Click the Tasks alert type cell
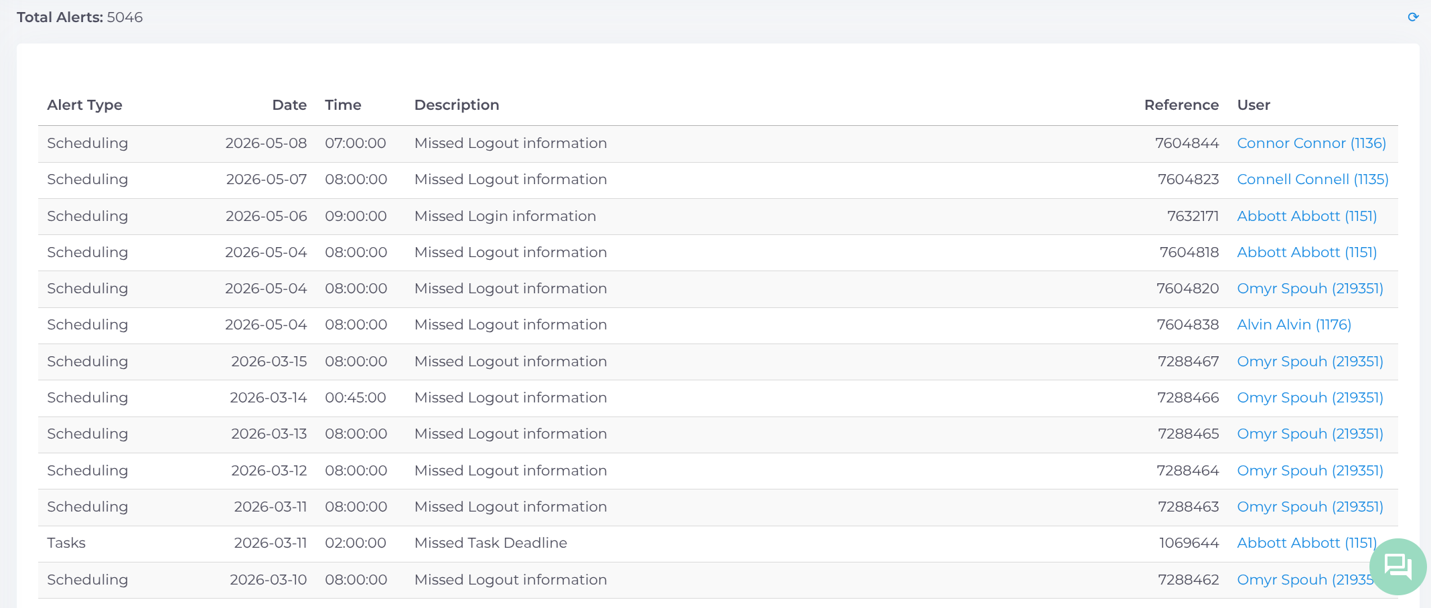Screen dimensions: 1431x608 tap(66, 543)
